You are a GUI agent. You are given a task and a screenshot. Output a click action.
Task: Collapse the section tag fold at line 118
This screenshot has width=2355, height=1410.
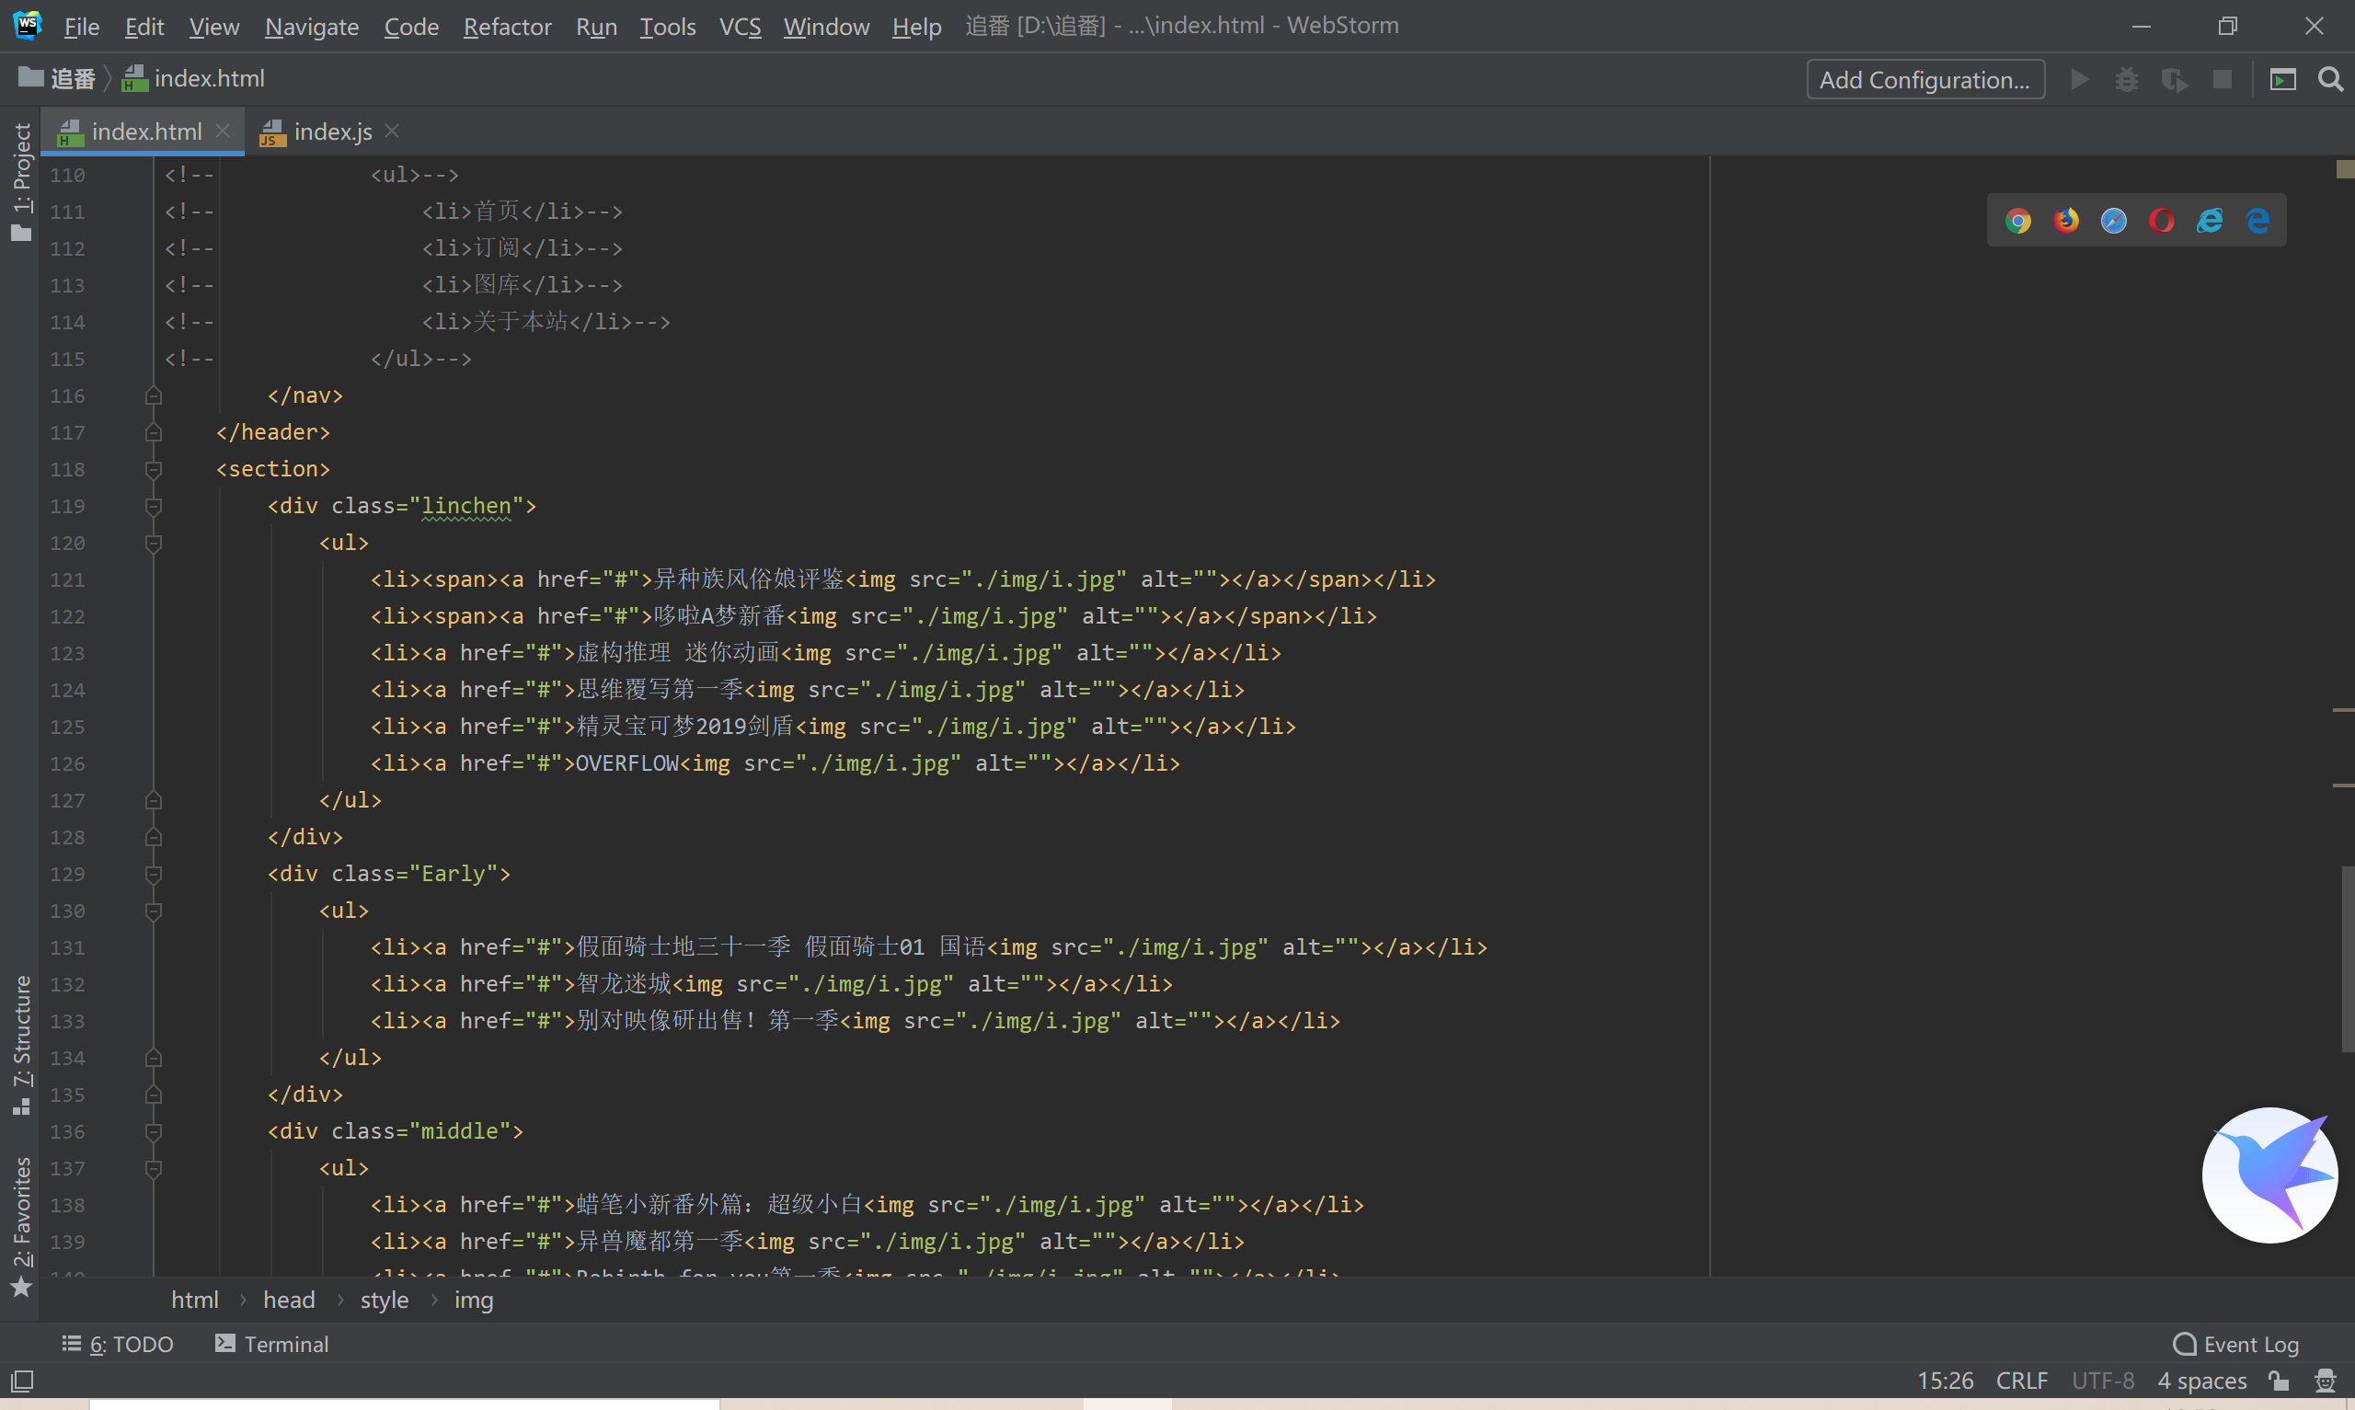(153, 469)
